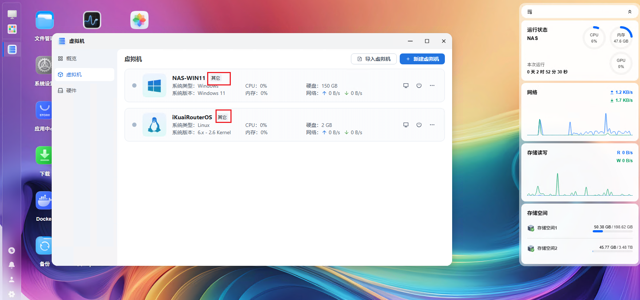Click the NAS-WIN11 virtual machine name

[189, 78]
